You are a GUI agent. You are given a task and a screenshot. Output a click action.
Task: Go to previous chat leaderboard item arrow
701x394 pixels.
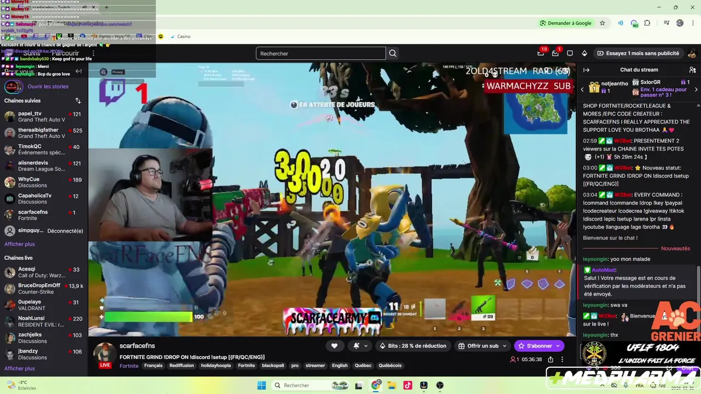pyautogui.click(x=582, y=89)
